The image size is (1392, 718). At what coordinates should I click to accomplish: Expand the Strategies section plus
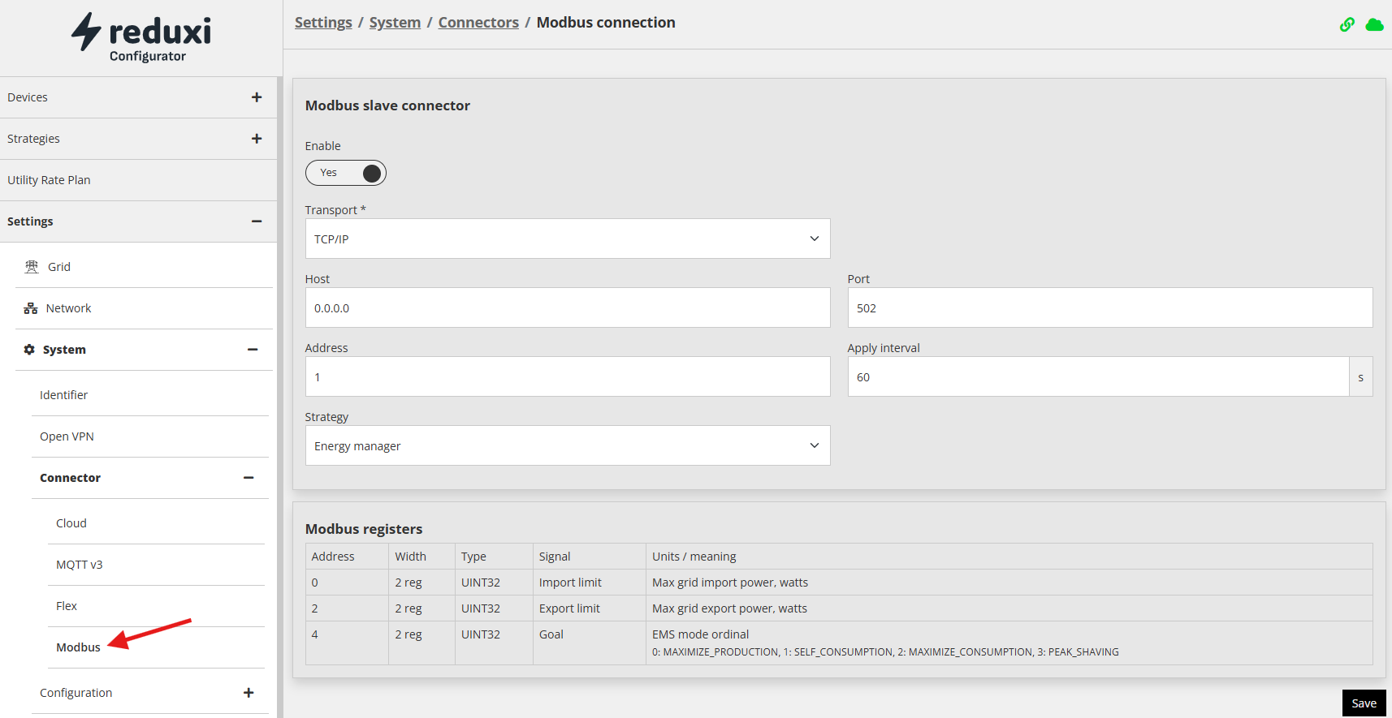tap(257, 139)
